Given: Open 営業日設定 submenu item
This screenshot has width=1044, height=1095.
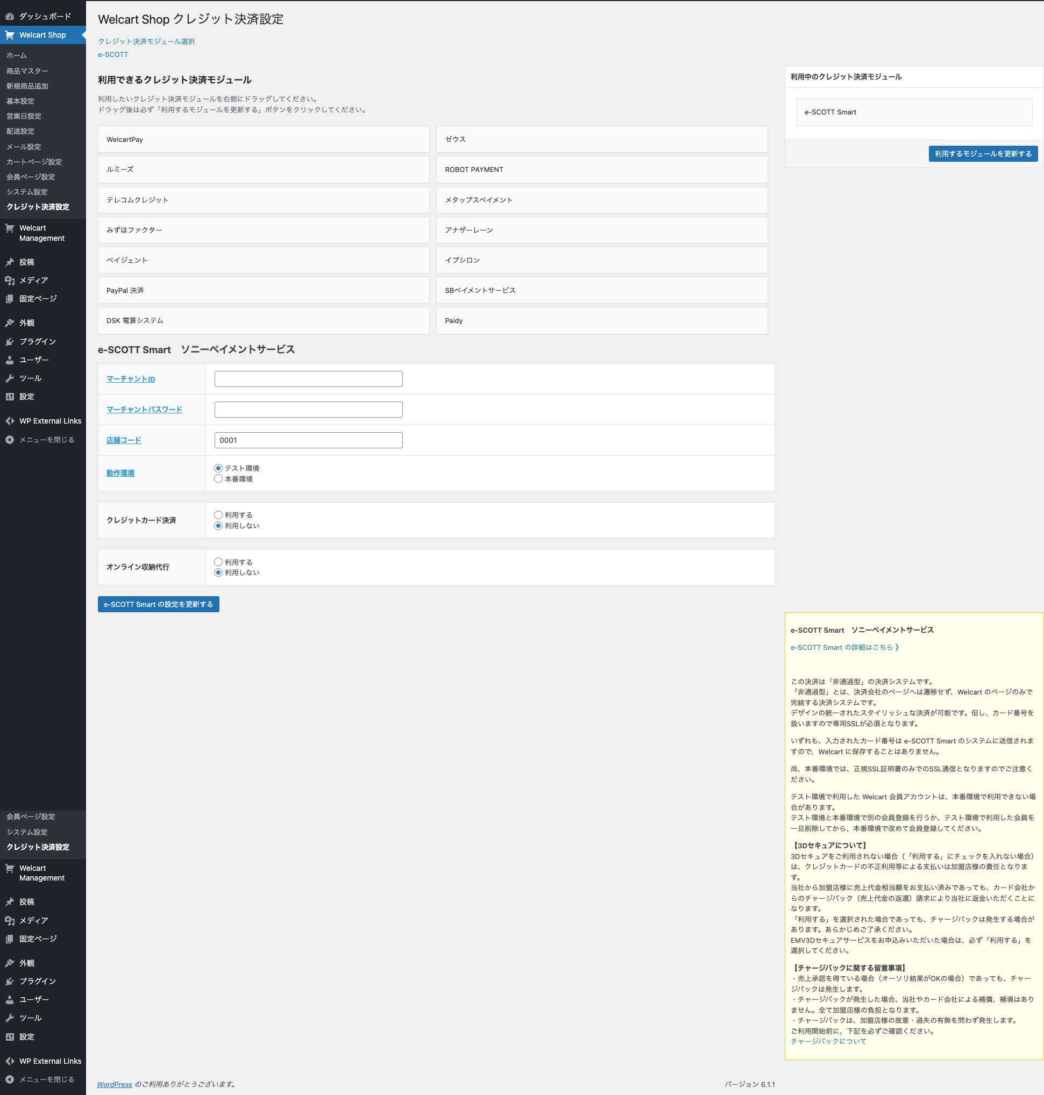Looking at the screenshot, I should 24,116.
